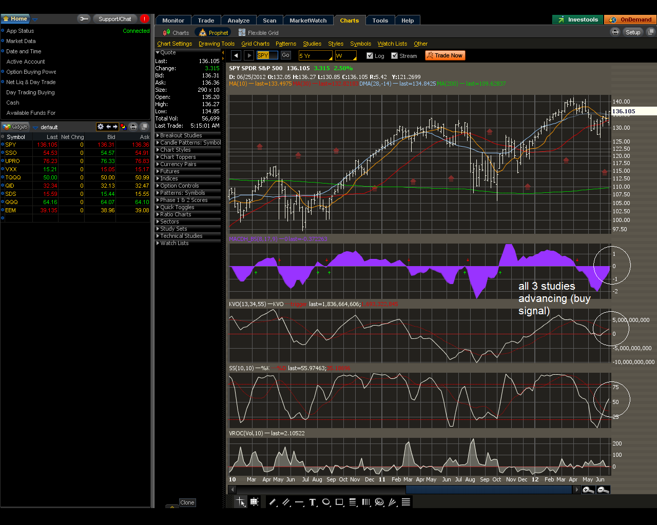Open the 5 Yr timeframe dropdown
657x525 pixels.
[316, 55]
